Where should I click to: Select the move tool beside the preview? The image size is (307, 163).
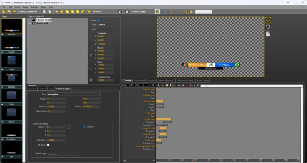point(268,20)
